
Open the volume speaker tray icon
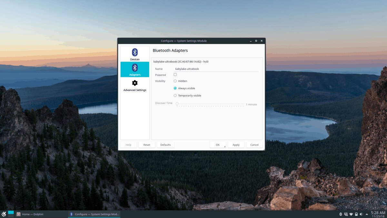coord(361,214)
